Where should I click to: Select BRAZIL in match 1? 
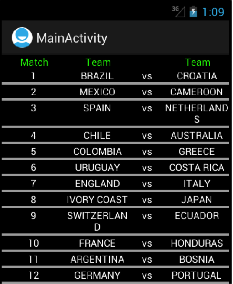[x=98, y=76]
